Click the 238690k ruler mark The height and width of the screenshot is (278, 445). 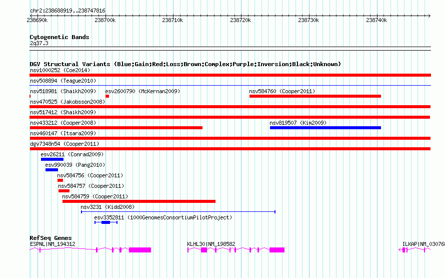point(37,20)
